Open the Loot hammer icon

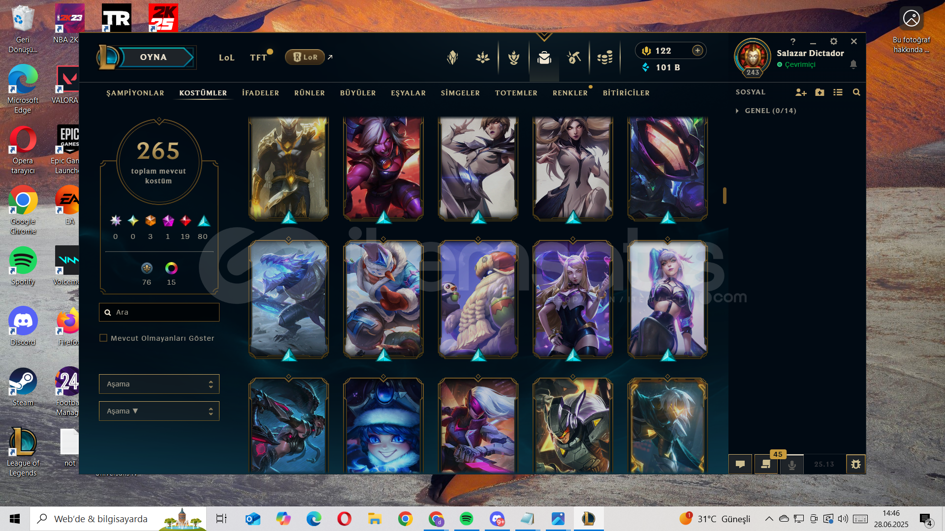pos(574,58)
